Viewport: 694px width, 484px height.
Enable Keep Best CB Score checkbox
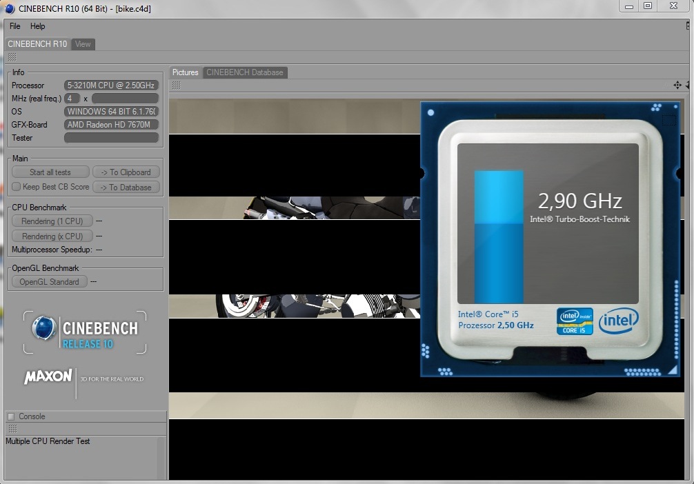pyautogui.click(x=17, y=187)
